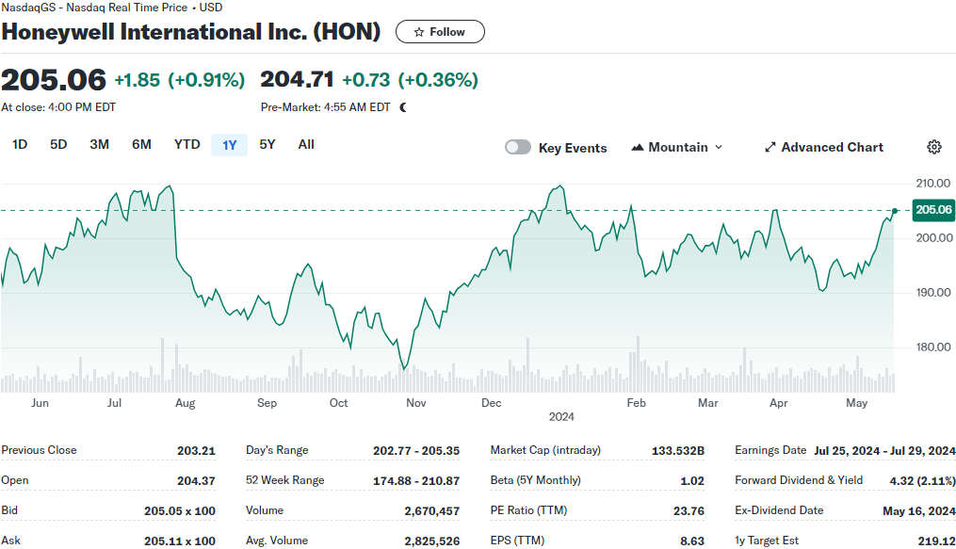The image size is (956, 549).
Task: Switch to the 6M range tab
Action: point(141,144)
